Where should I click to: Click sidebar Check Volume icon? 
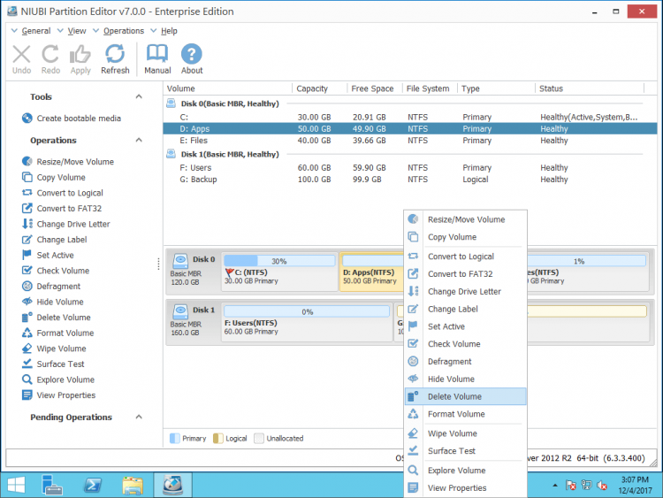[x=27, y=271]
